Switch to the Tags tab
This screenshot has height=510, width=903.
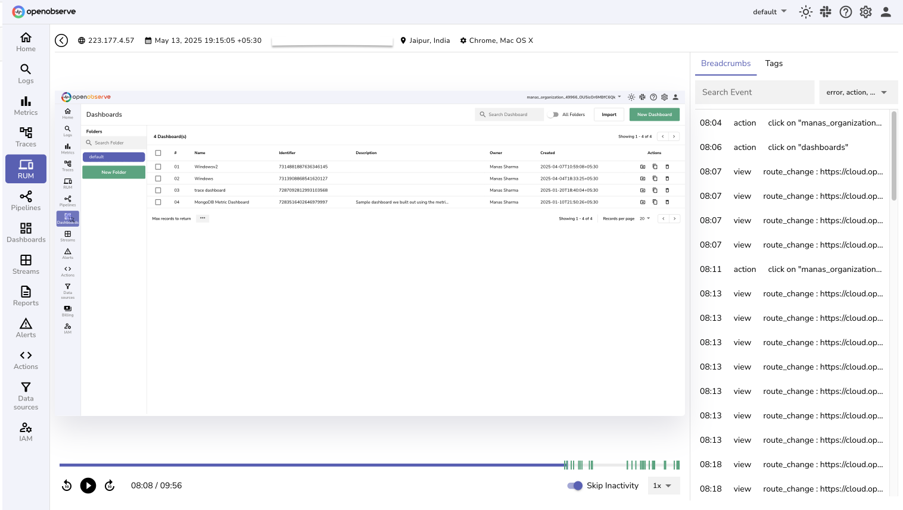773,63
